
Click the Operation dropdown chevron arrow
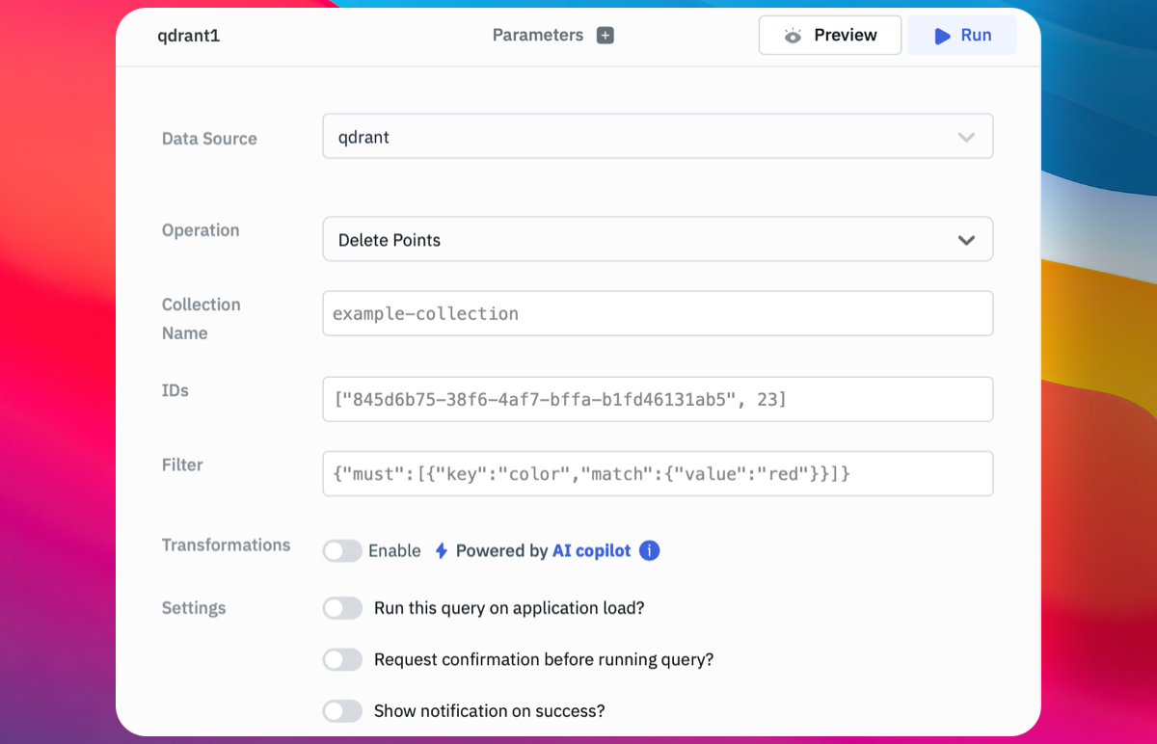click(966, 240)
